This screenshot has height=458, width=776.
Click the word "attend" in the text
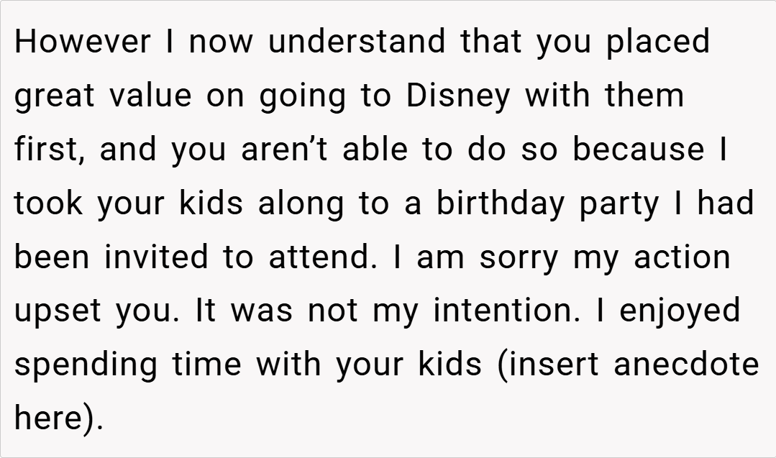tap(321, 257)
